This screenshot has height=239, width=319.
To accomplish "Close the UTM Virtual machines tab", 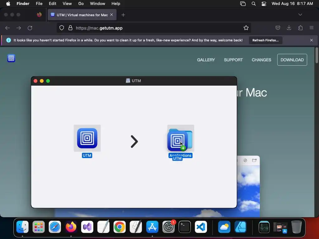I will tap(112, 15).
